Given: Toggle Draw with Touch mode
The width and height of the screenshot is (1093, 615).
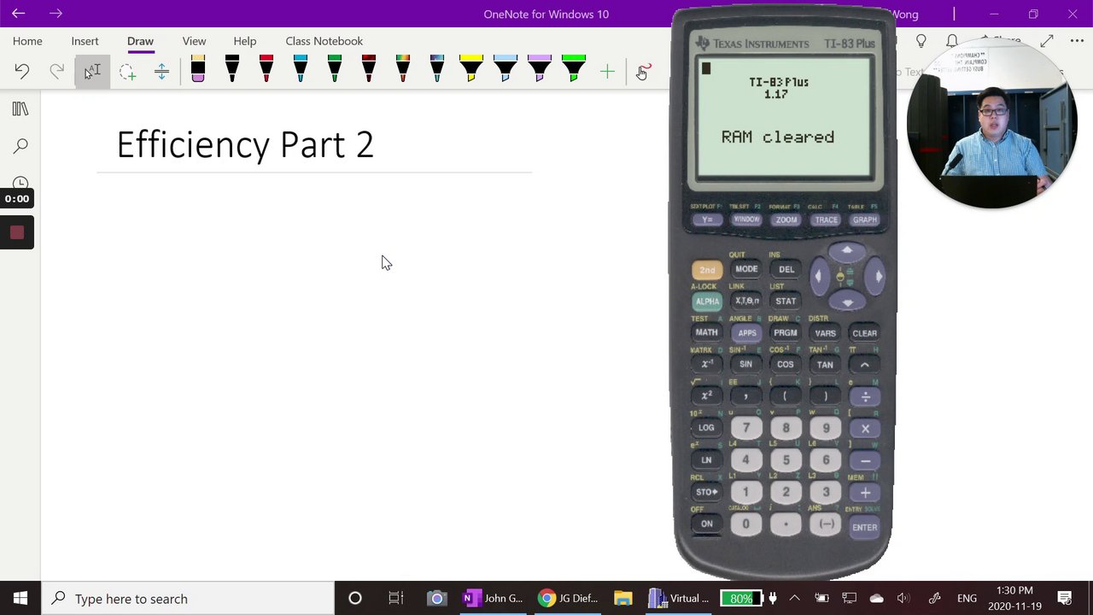Looking at the screenshot, I should (x=643, y=72).
